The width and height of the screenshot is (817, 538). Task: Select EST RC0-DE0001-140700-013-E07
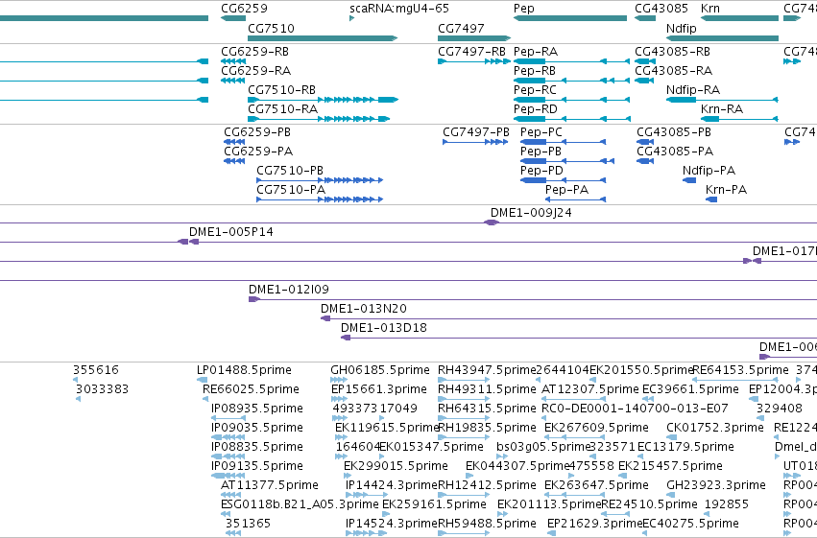pyautogui.click(x=635, y=409)
